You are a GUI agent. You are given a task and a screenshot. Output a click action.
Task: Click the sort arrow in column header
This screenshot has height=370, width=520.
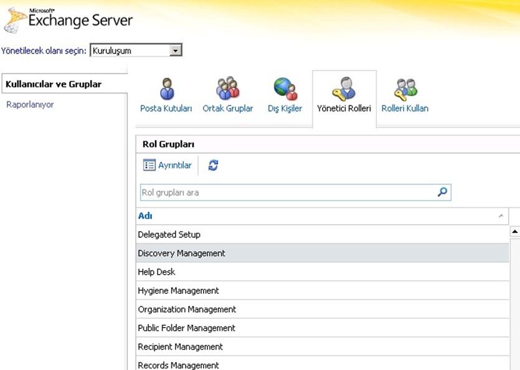pyautogui.click(x=501, y=216)
